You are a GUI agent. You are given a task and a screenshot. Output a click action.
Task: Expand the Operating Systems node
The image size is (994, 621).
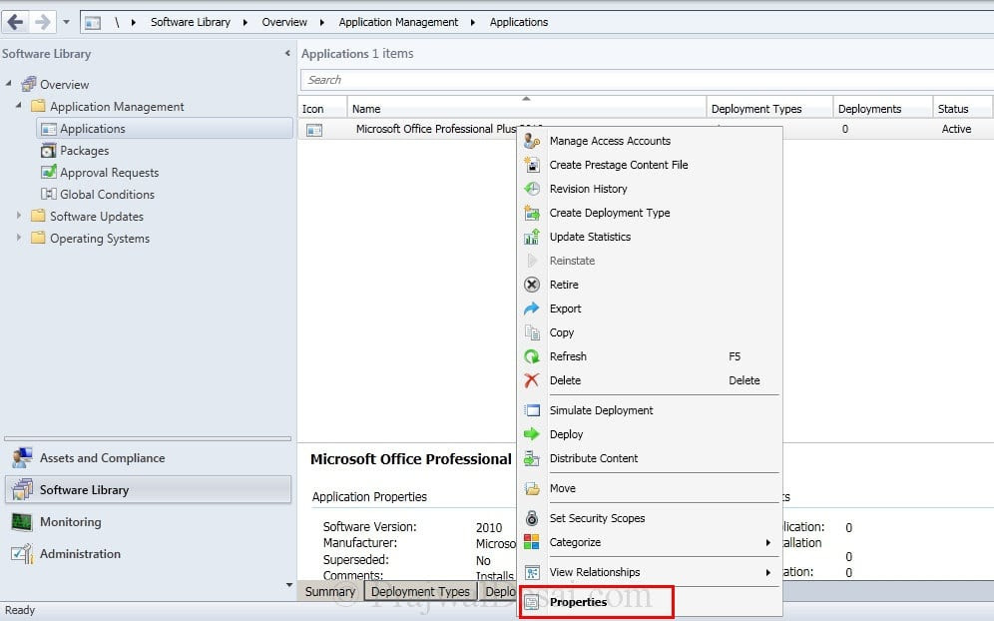pyautogui.click(x=19, y=238)
